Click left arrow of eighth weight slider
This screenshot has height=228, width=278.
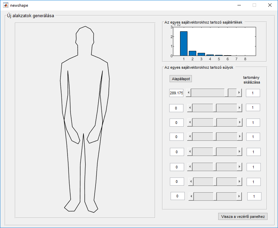click(191, 196)
